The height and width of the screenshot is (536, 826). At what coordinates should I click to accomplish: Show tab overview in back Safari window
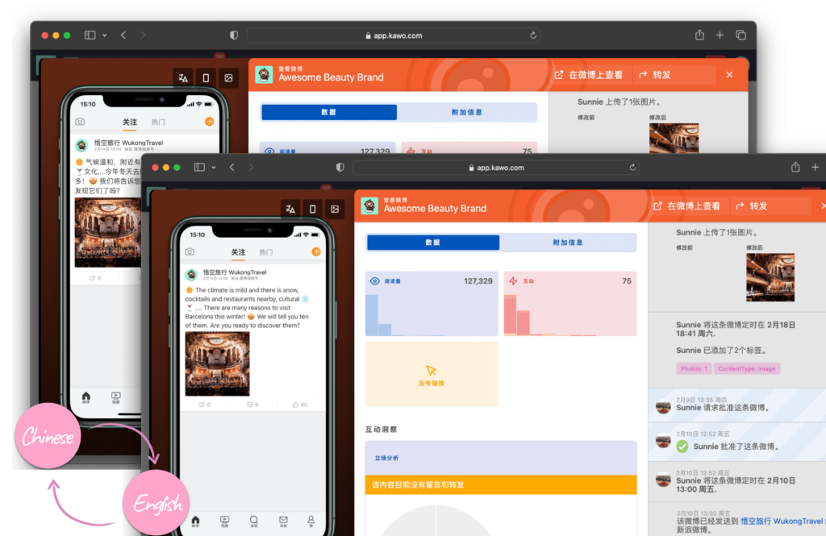(x=740, y=35)
